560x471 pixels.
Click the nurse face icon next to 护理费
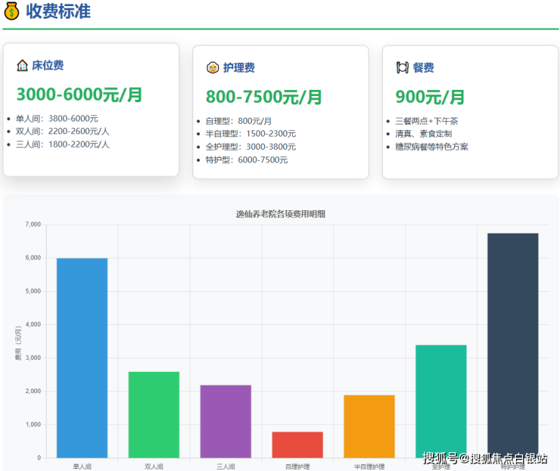213,68
